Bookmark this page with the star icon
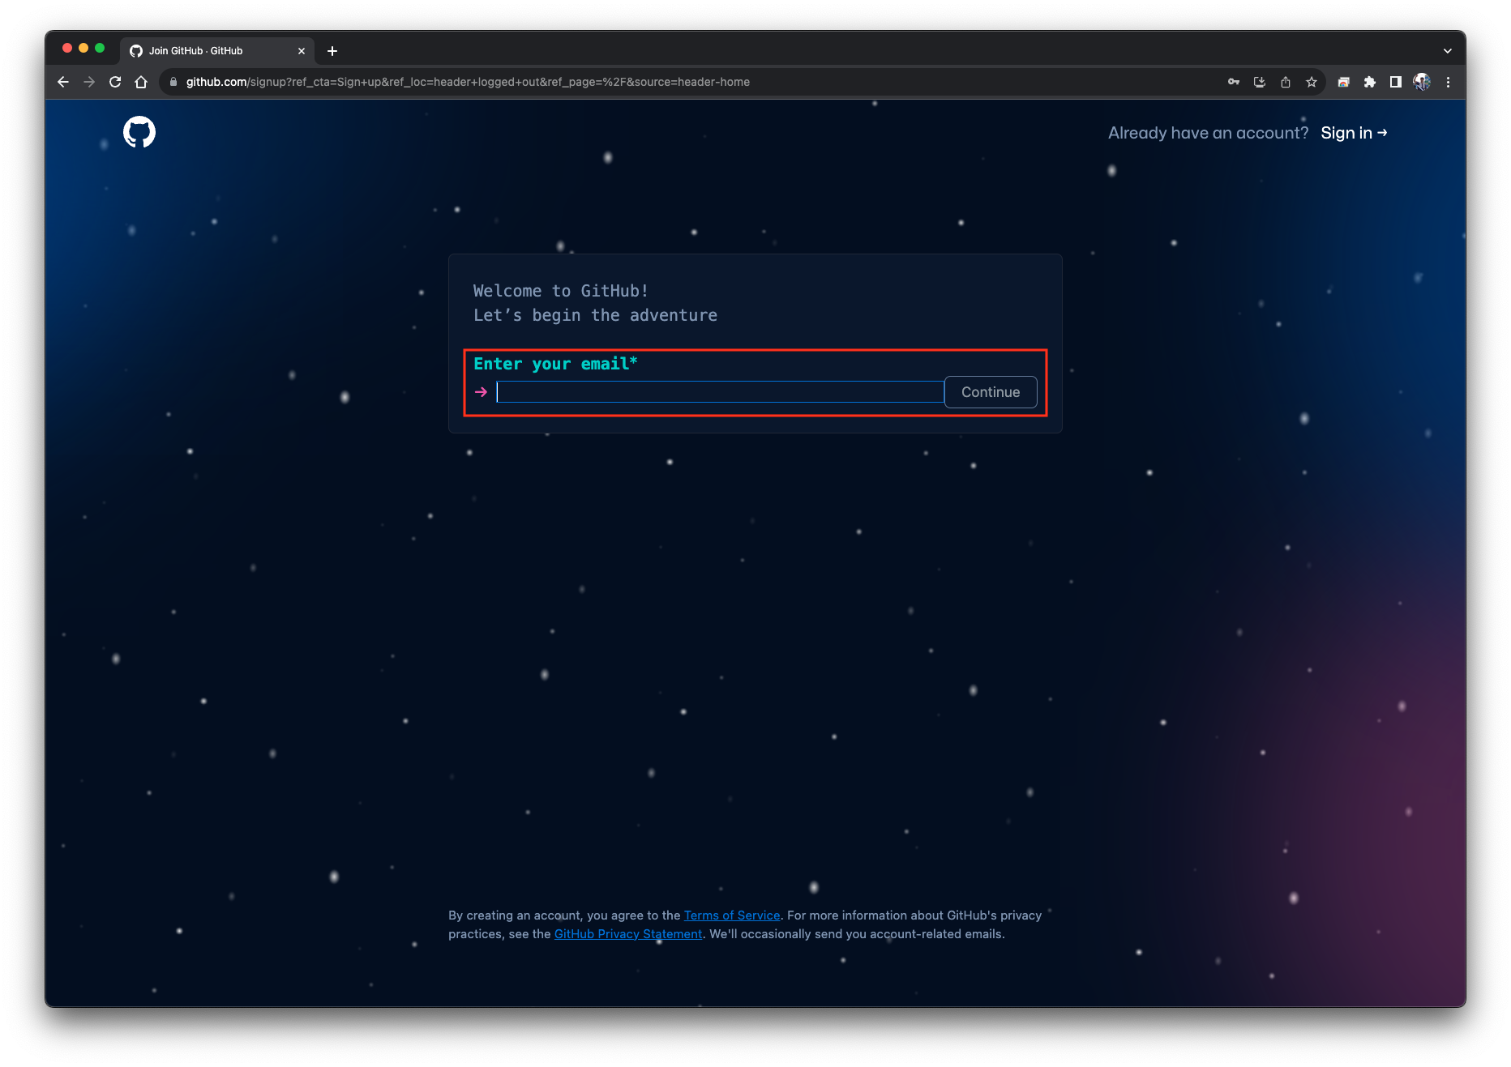This screenshot has width=1511, height=1067. point(1312,82)
